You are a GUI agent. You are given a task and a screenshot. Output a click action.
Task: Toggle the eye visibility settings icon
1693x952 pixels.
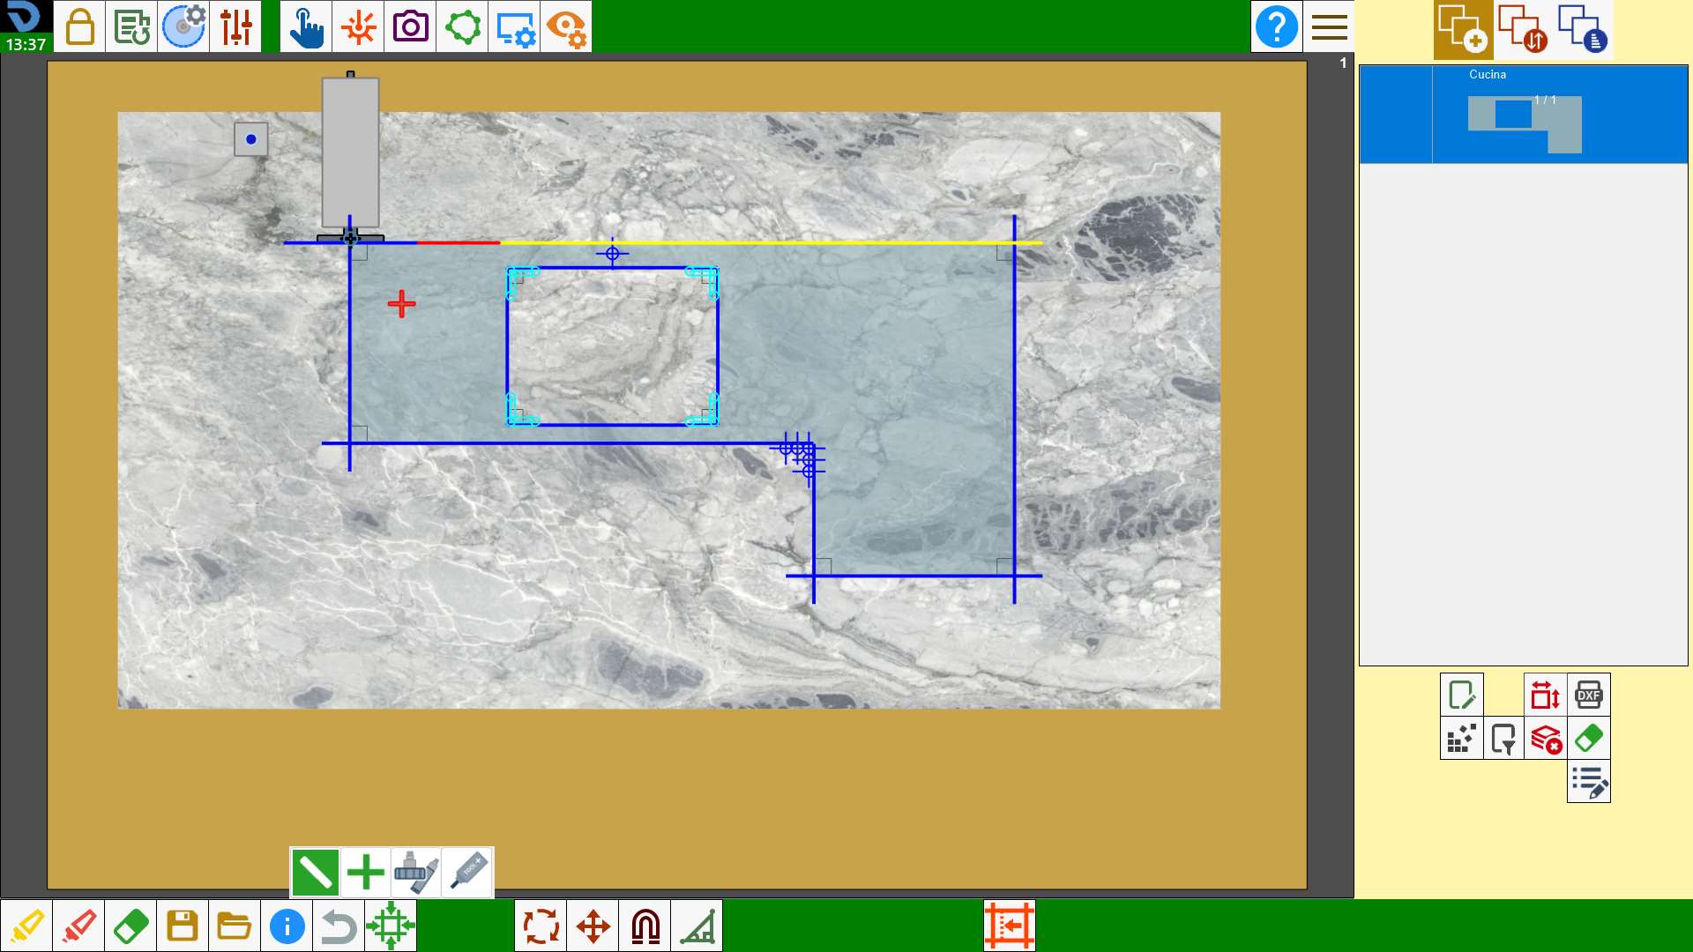click(x=566, y=26)
